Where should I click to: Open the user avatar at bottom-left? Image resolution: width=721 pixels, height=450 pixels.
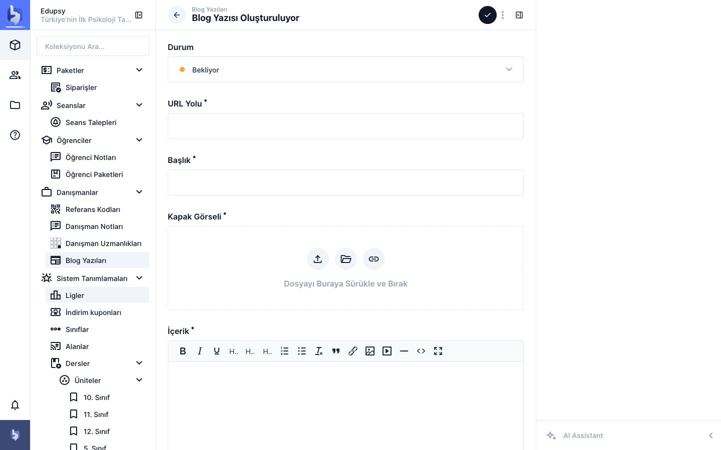pyautogui.click(x=15, y=435)
